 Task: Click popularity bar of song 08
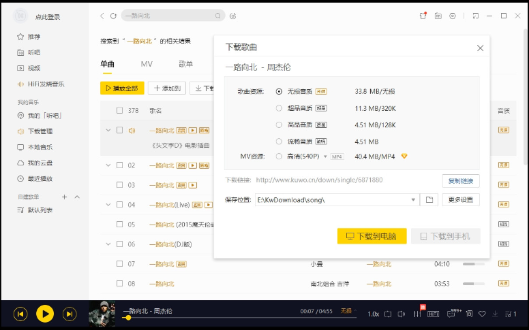point(474,284)
